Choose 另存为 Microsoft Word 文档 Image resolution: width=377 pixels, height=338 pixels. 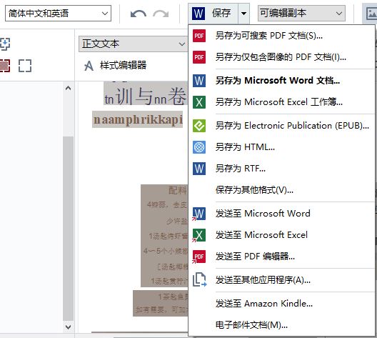(281, 81)
